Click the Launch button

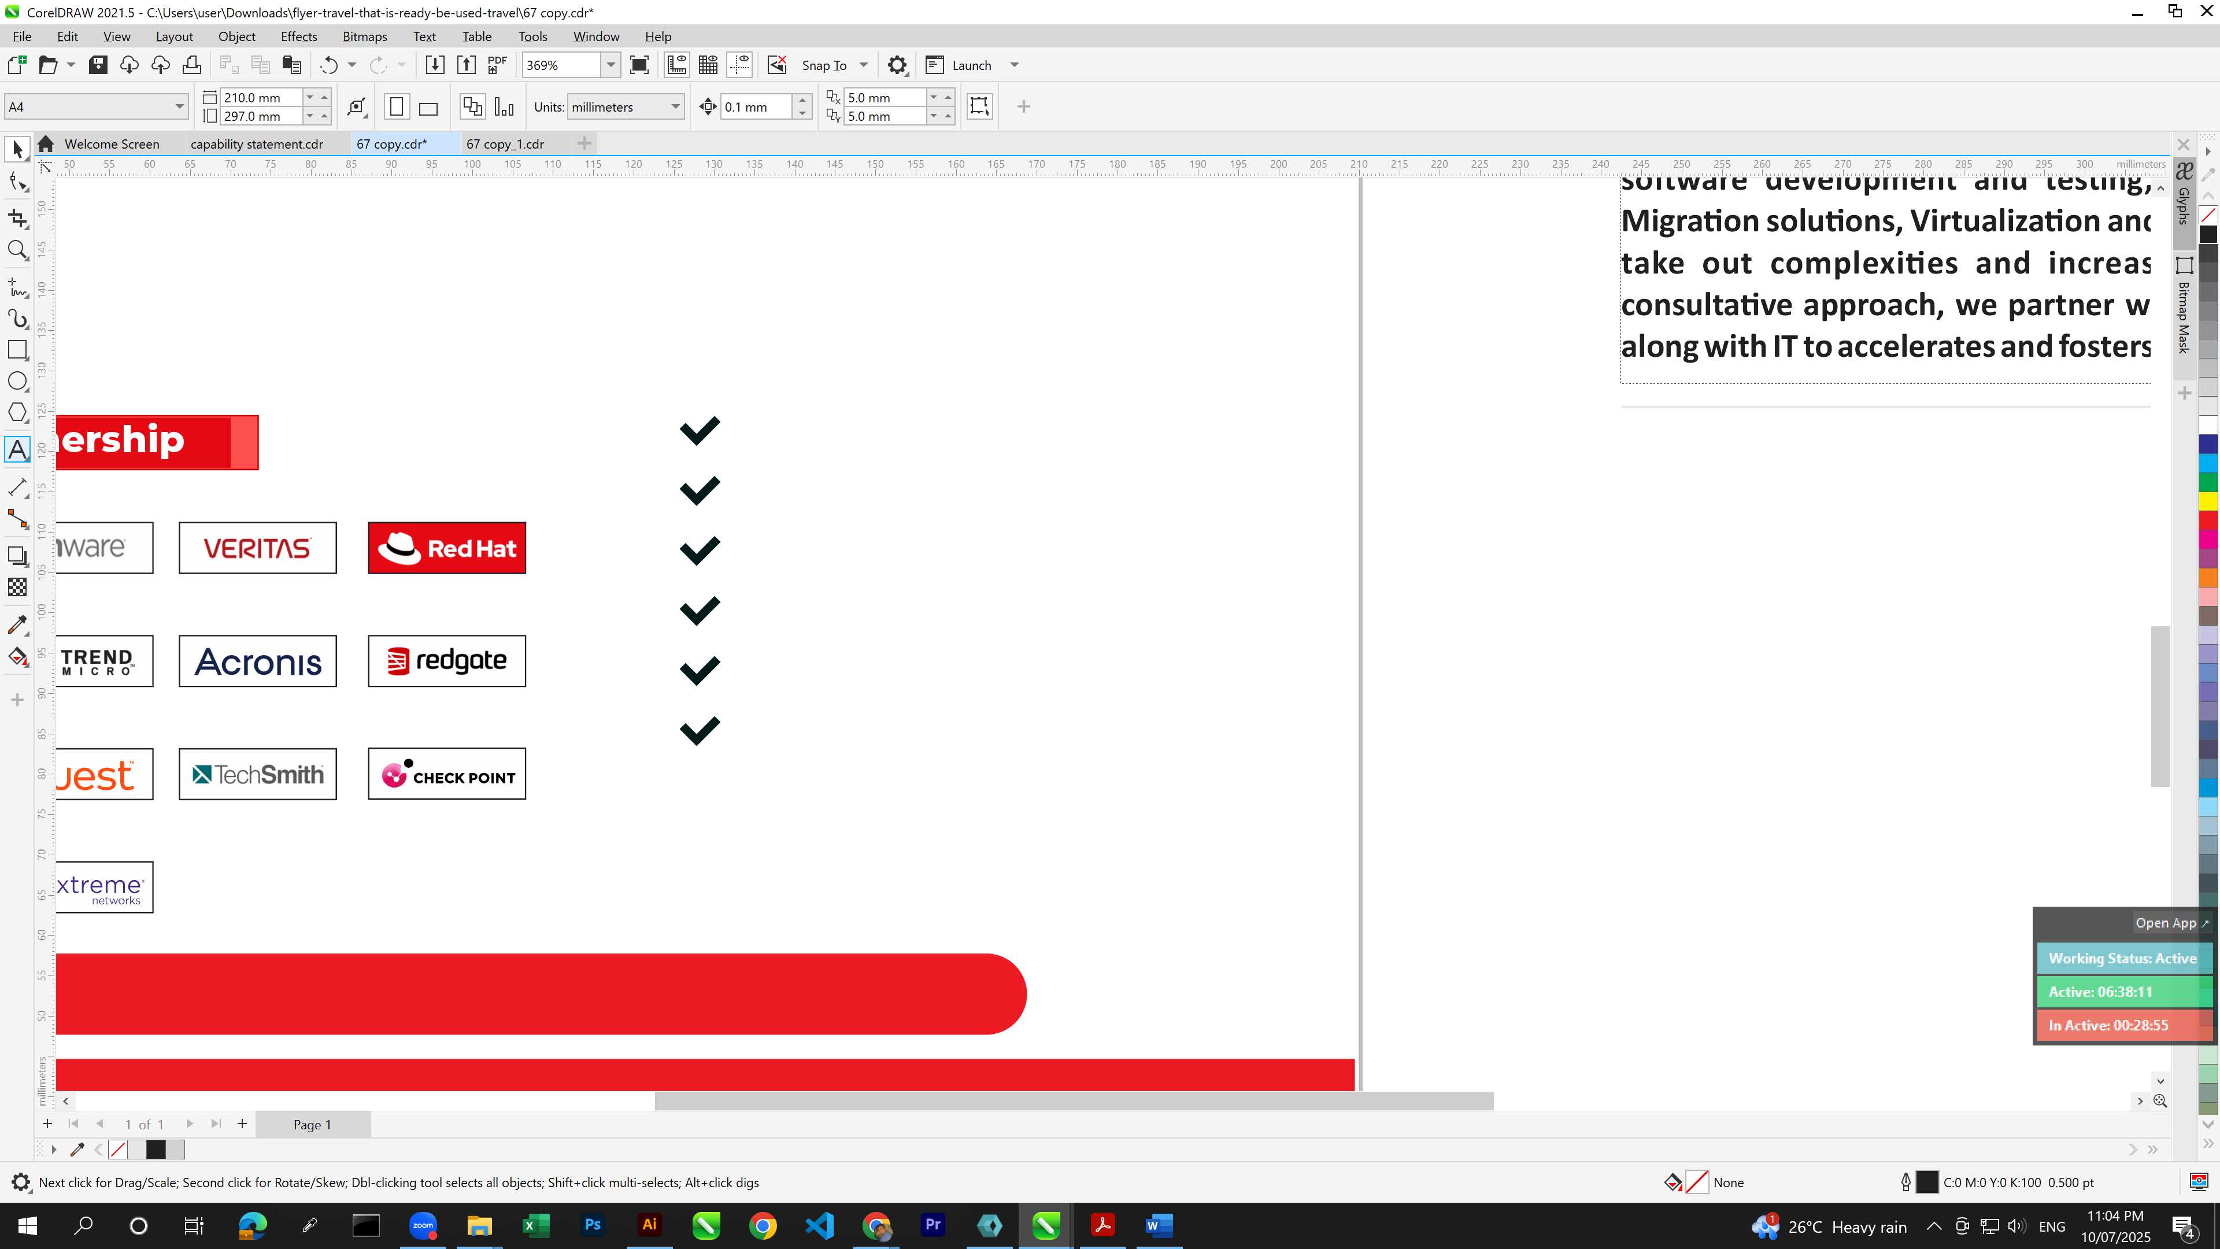(959, 65)
